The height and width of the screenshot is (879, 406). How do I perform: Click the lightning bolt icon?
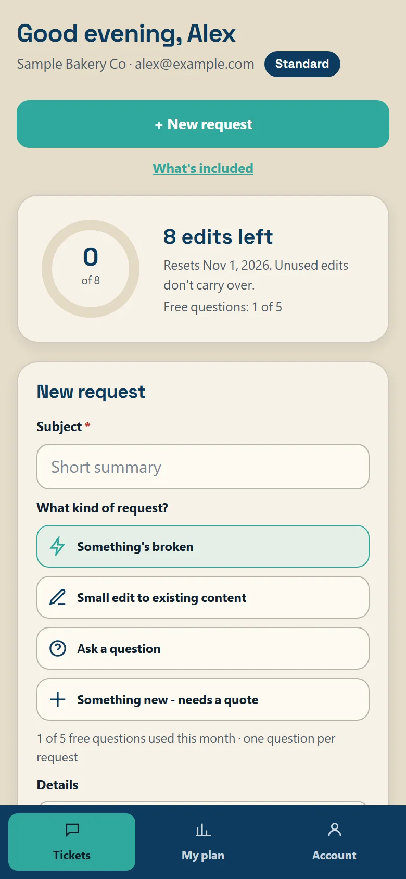57,546
